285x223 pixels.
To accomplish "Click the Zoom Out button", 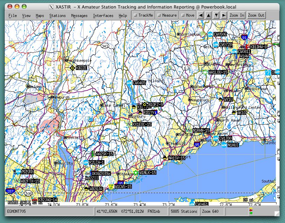I will tap(256, 15).
